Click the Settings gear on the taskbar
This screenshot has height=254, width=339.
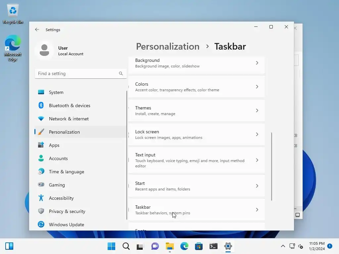point(228,246)
